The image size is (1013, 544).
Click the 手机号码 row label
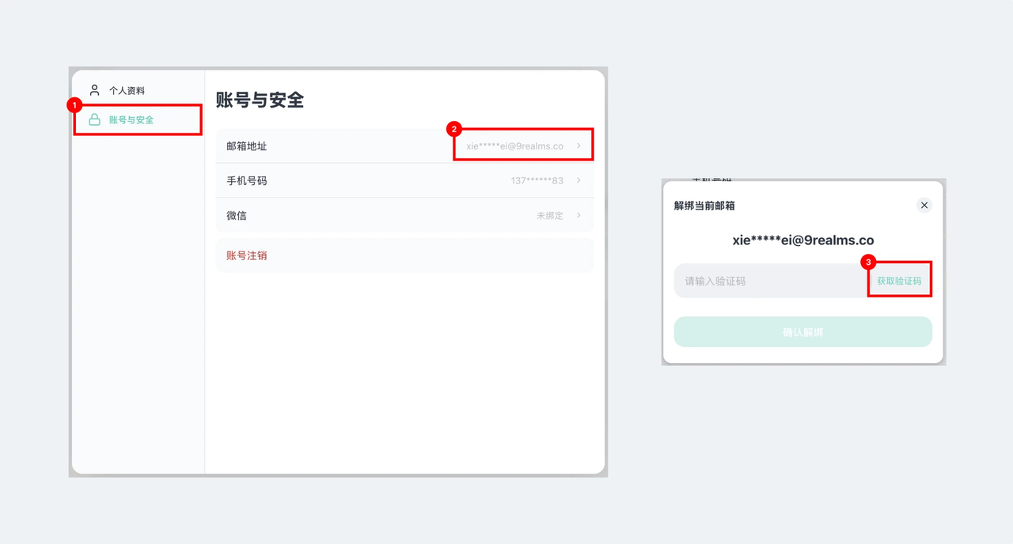pyautogui.click(x=247, y=181)
